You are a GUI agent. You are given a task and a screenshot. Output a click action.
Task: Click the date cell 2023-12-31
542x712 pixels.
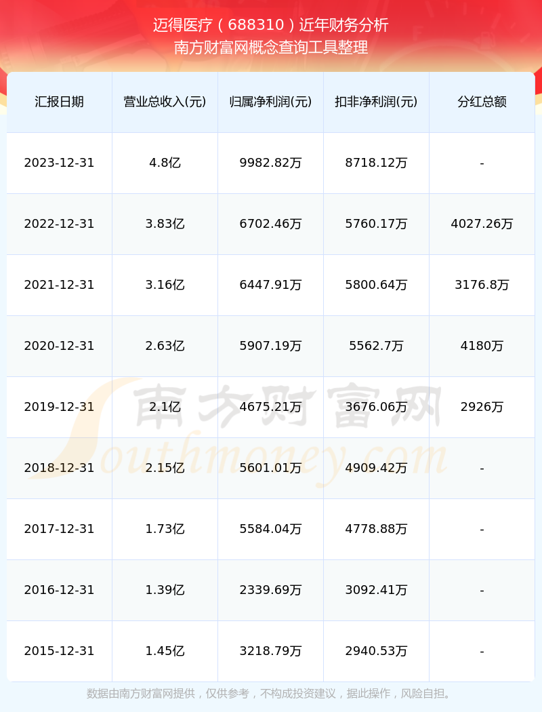tap(60, 163)
